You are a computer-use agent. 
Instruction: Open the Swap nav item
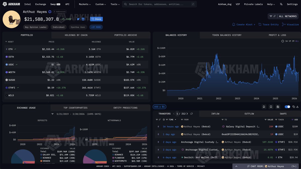coord(55,4)
